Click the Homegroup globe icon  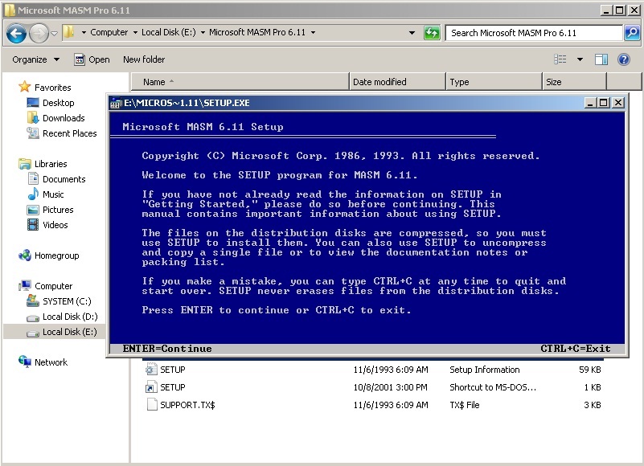tap(25, 255)
